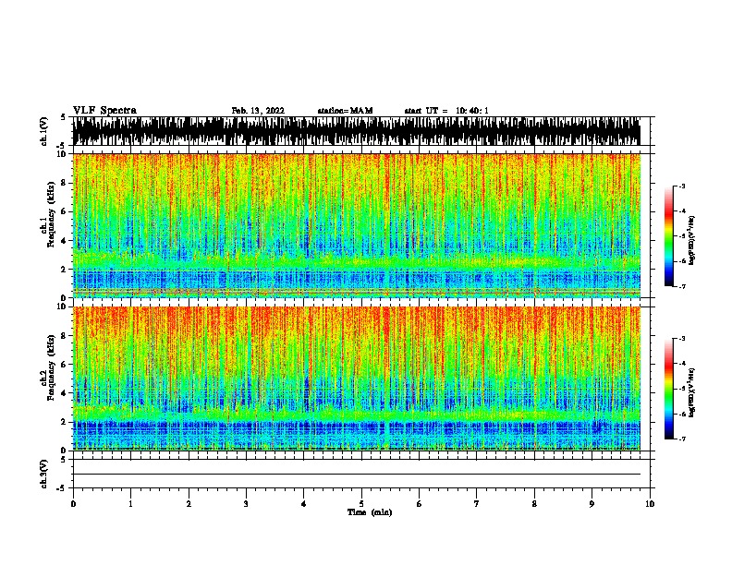732x565 pixels.
Task: Click ch.2 color bar tick "-7"
Action: tap(681, 439)
